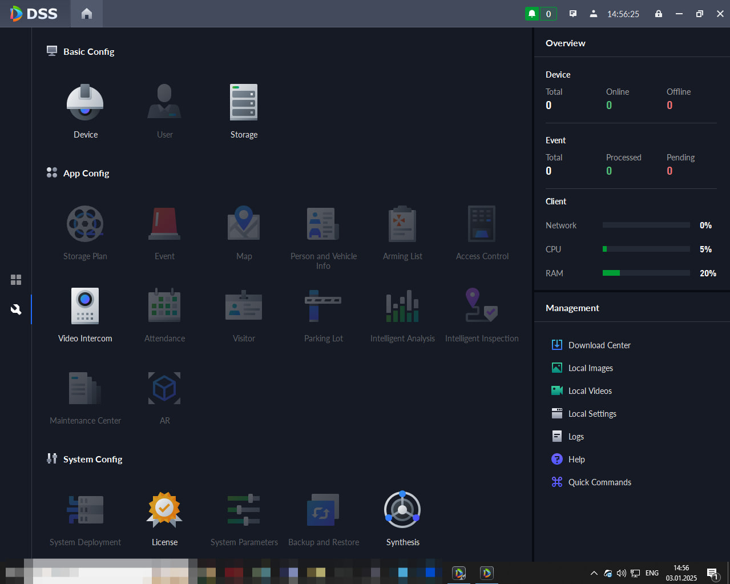Launch the Video Intercom module

click(x=85, y=306)
